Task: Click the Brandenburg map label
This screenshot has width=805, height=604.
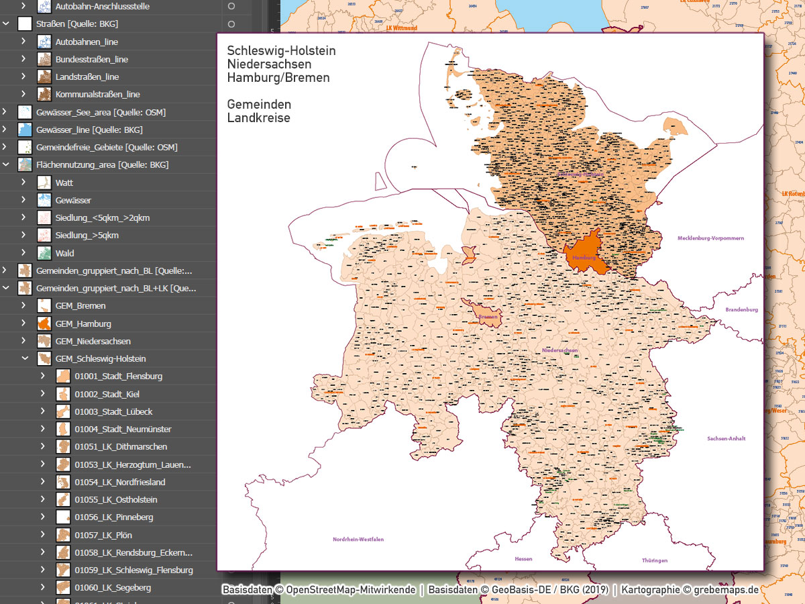Action: pyautogui.click(x=741, y=309)
